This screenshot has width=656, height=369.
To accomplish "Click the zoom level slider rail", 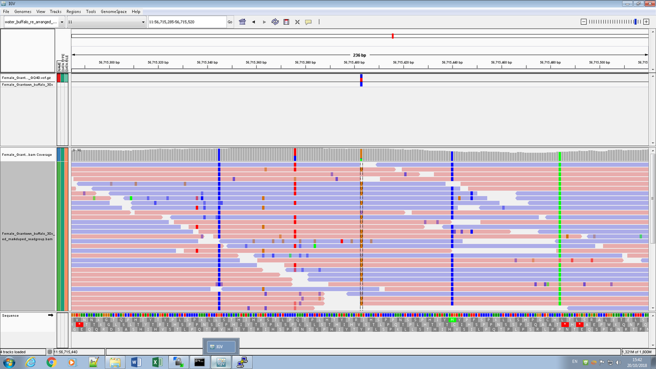I will [614, 22].
